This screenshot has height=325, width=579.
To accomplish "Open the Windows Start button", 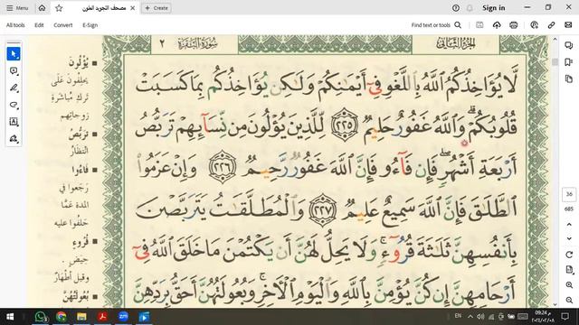I will [x=10, y=317].
